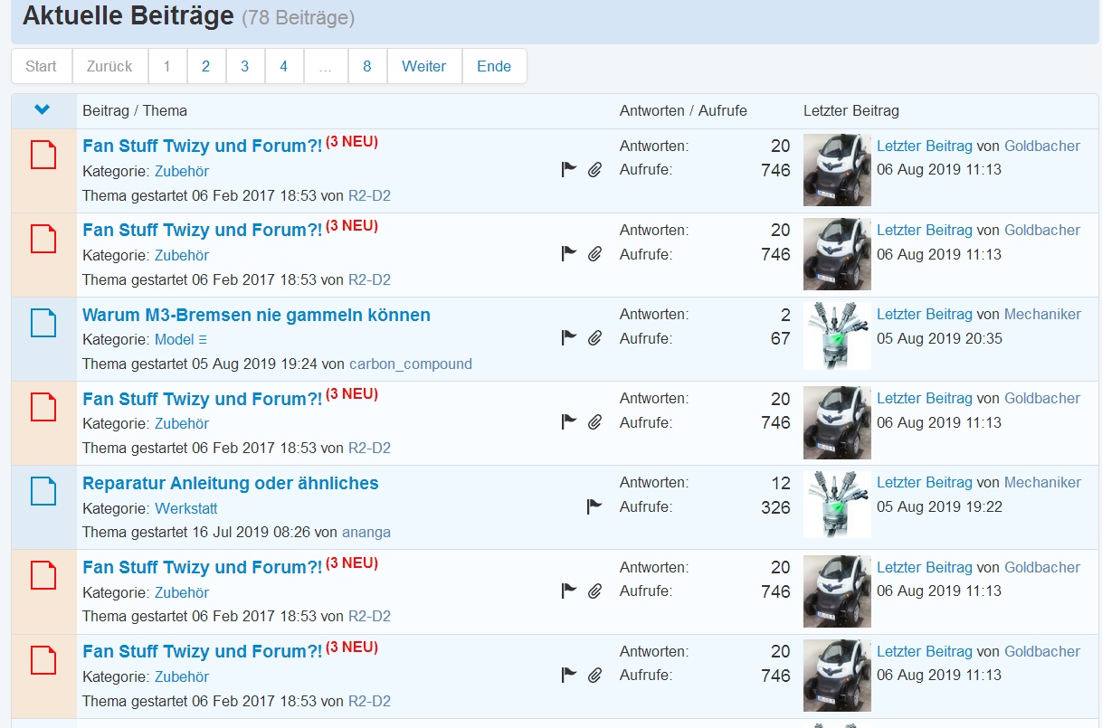Go to page 2 of the posts
The width and height of the screenshot is (1102, 728).
coord(206,66)
